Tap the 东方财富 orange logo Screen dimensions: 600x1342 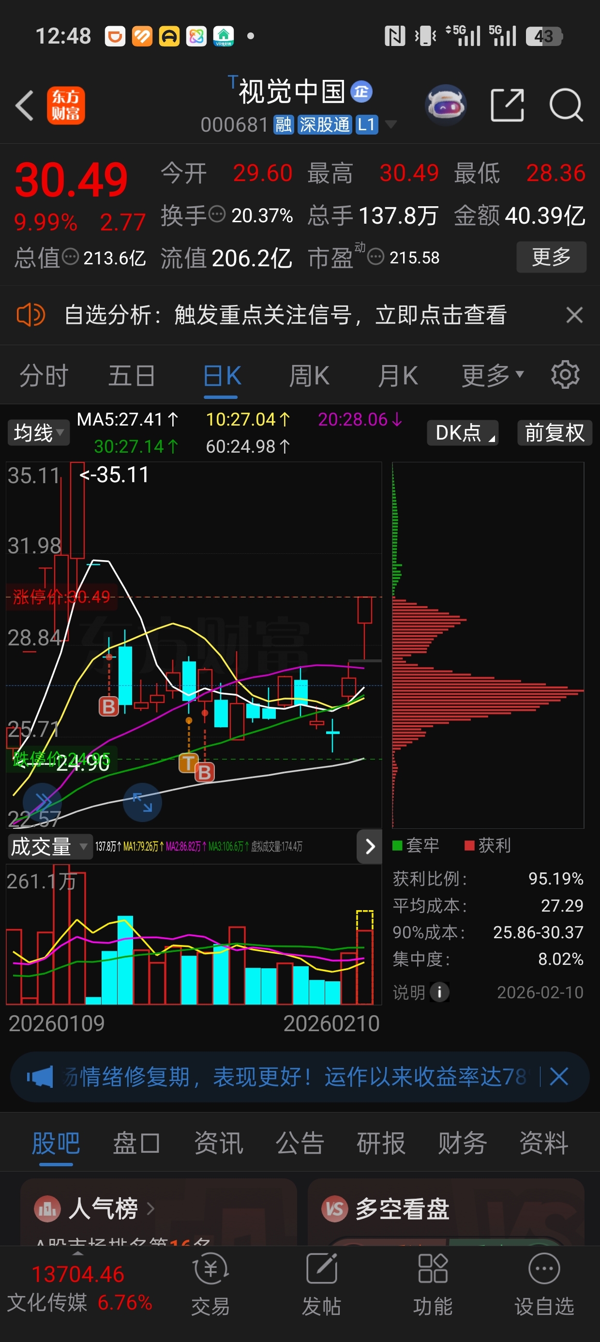pos(66,105)
